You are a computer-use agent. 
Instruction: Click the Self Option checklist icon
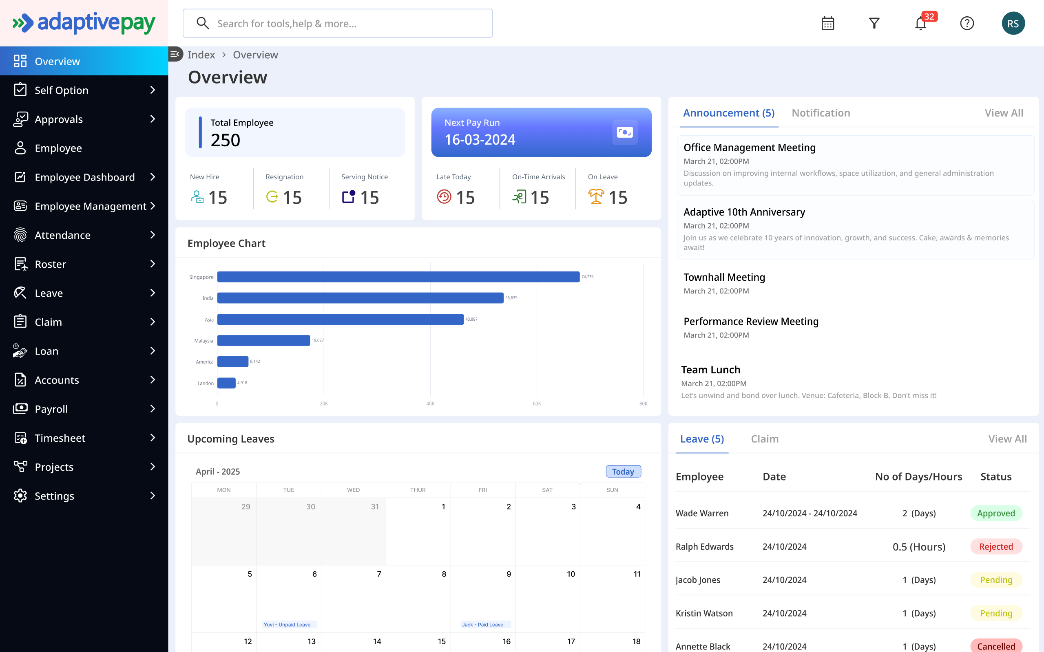pyautogui.click(x=20, y=90)
